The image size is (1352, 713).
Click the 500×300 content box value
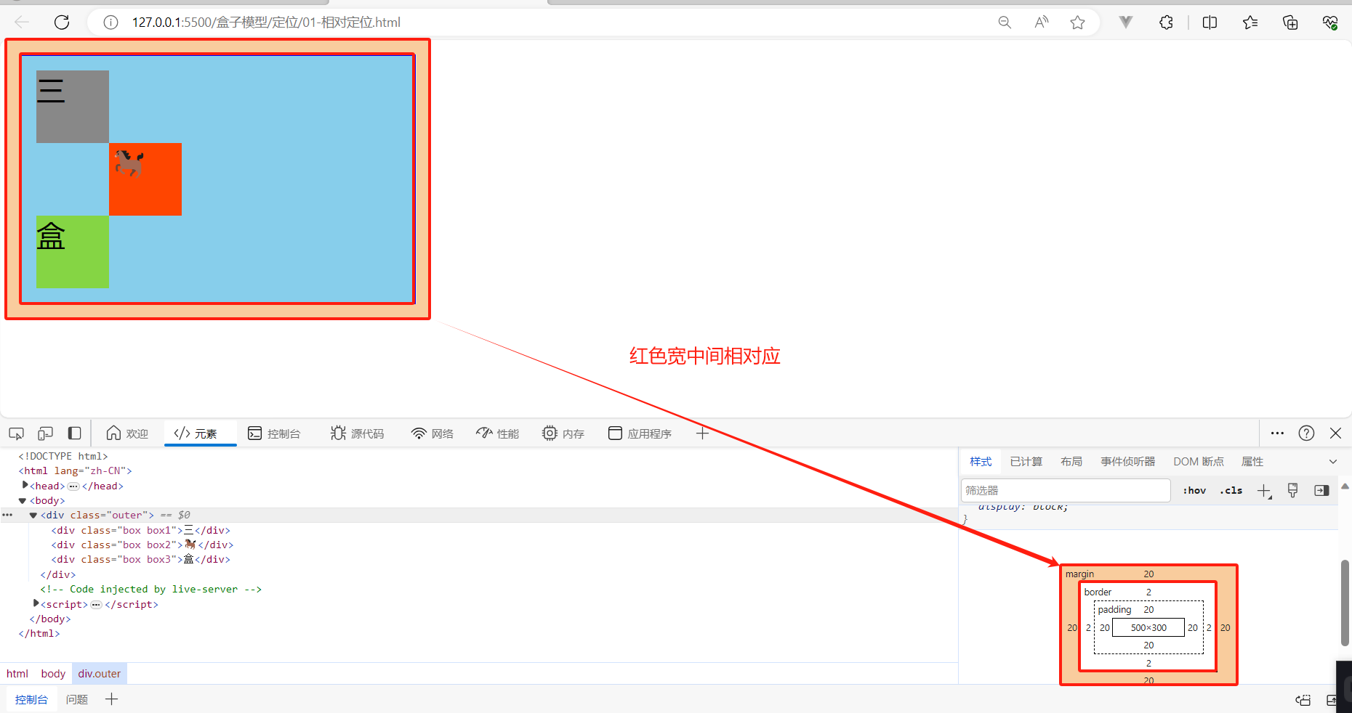click(1148, 628)
